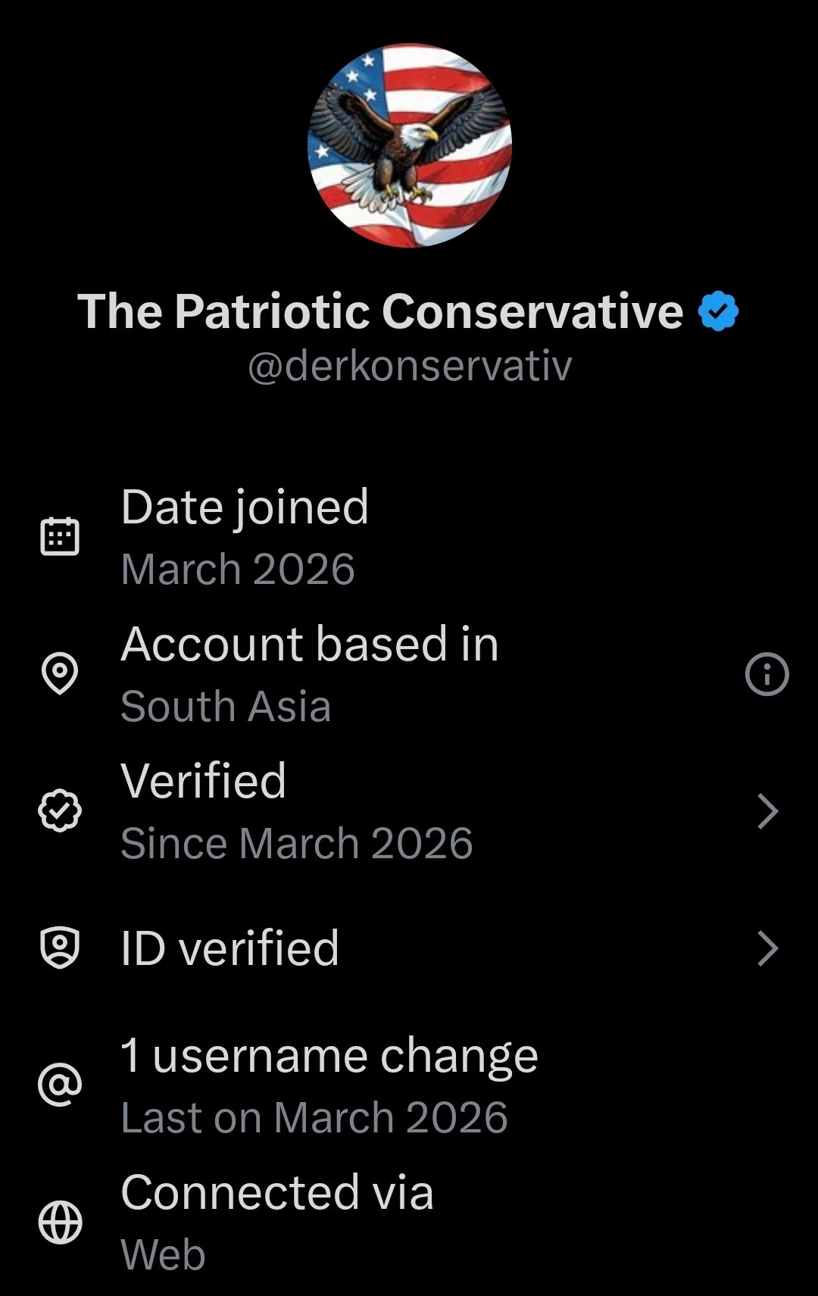Tap the calendar icon beside Date joined
The width and height of the screenshot is (818, 1296).
click(x=60, y=536)
